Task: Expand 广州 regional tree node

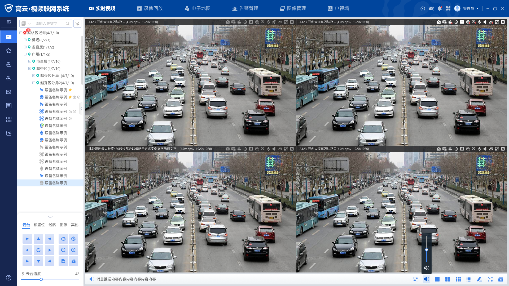Action: [25, 54]
